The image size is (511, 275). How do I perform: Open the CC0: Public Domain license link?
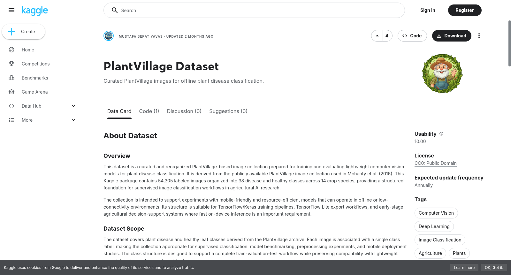(x=436, y=163)
